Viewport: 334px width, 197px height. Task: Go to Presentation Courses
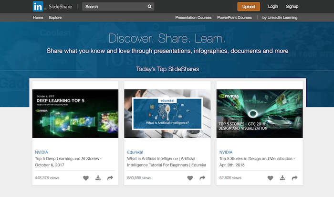pos(193,18)
